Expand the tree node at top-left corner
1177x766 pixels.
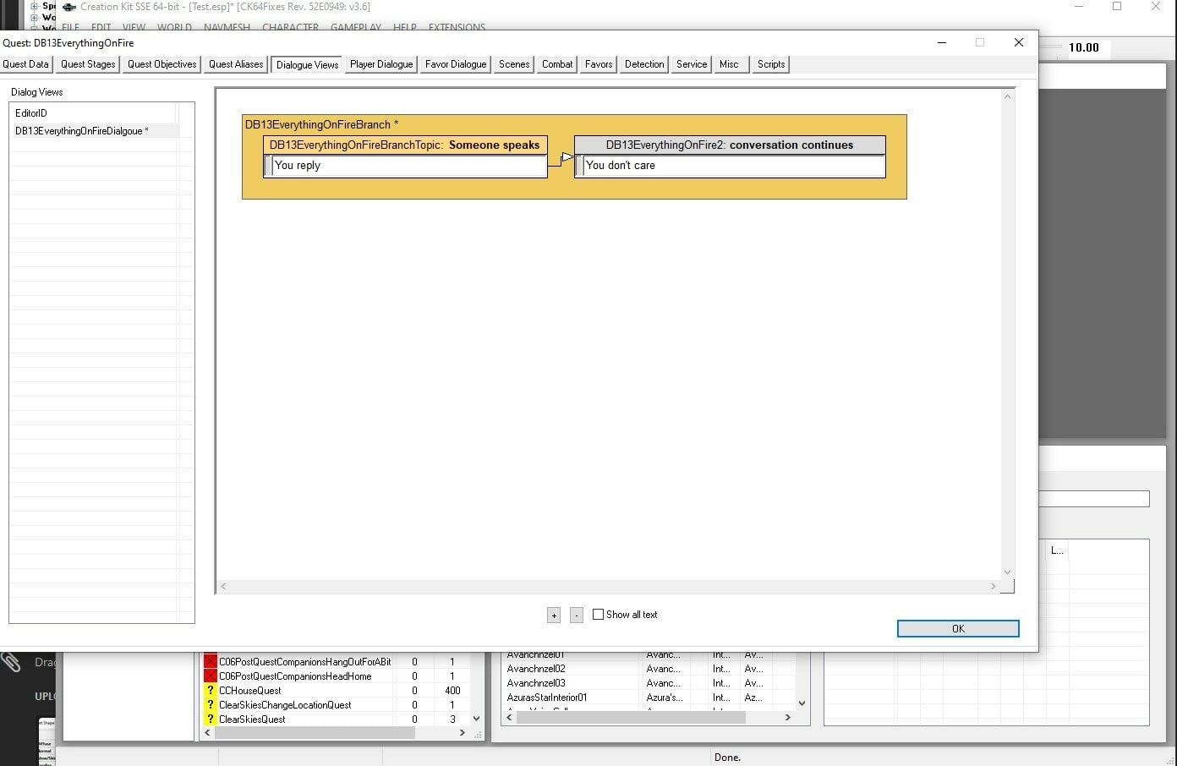pyautogui.click(x=35, y=6)
